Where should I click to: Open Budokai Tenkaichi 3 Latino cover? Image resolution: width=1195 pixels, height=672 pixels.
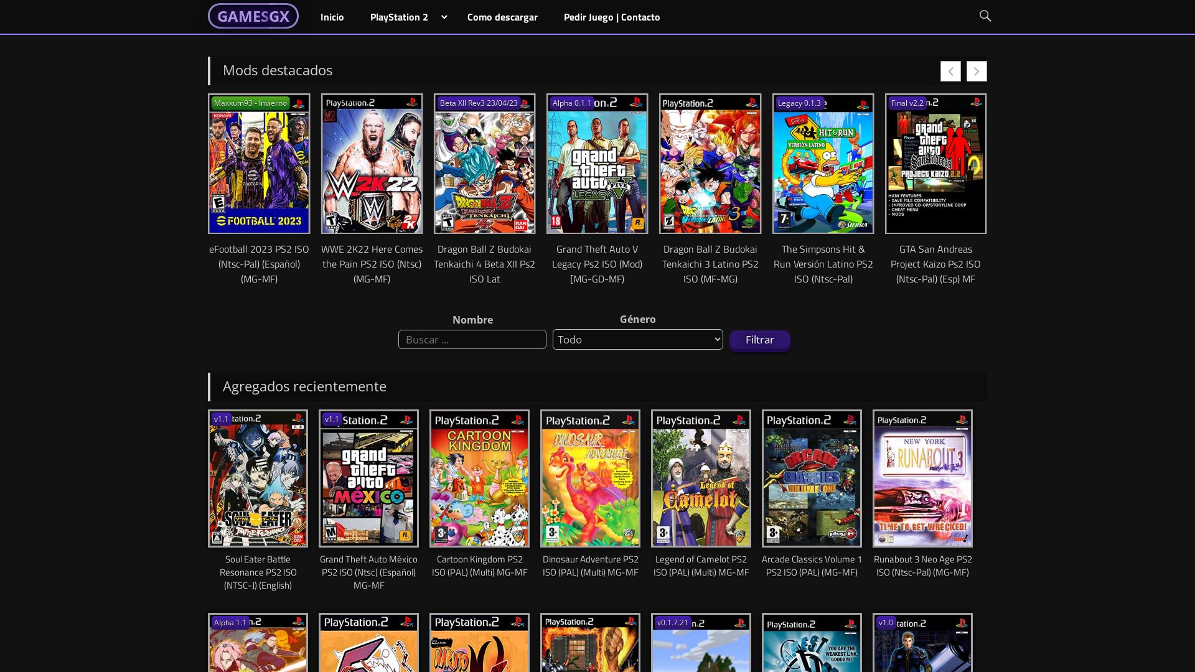click(x=710, y=164)
